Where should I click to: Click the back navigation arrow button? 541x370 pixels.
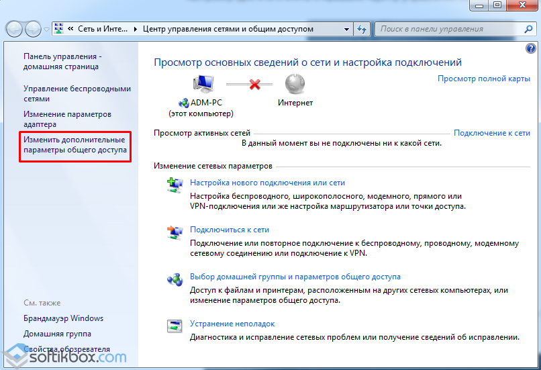(x=14, y=29)
